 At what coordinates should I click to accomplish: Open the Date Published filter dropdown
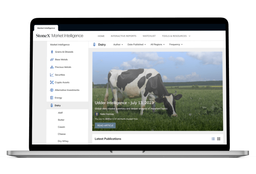pos(137,44)
